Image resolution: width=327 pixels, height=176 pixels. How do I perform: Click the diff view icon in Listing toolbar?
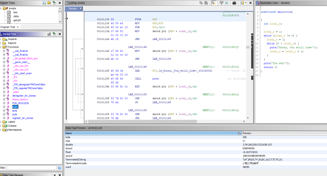pyautogui.click(x=227, y=3)
